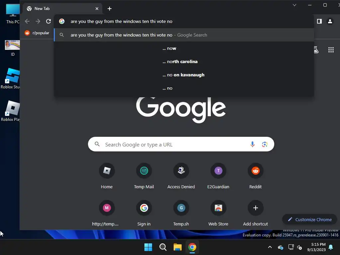Open the Access Denied shortcut
The width and height of the screenshot is (340, 255).
pyautogui.click(x=181, y=177)
